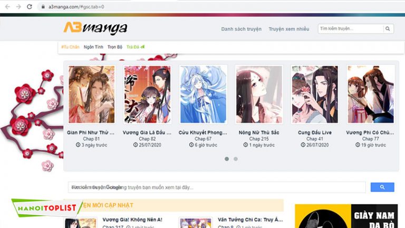This screenshot has height=228, width=405.
Task: Click the browser forward arrow button
Action: pyautogui.click(x=18, y=7)
